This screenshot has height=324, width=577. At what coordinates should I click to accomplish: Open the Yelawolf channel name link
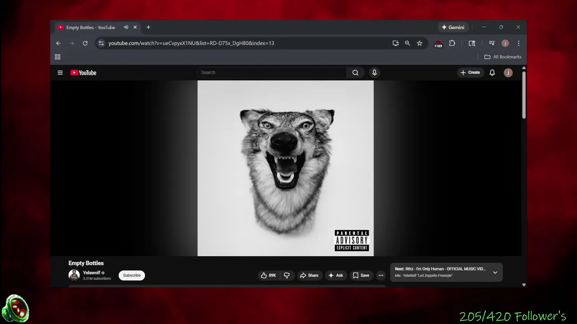92,273
